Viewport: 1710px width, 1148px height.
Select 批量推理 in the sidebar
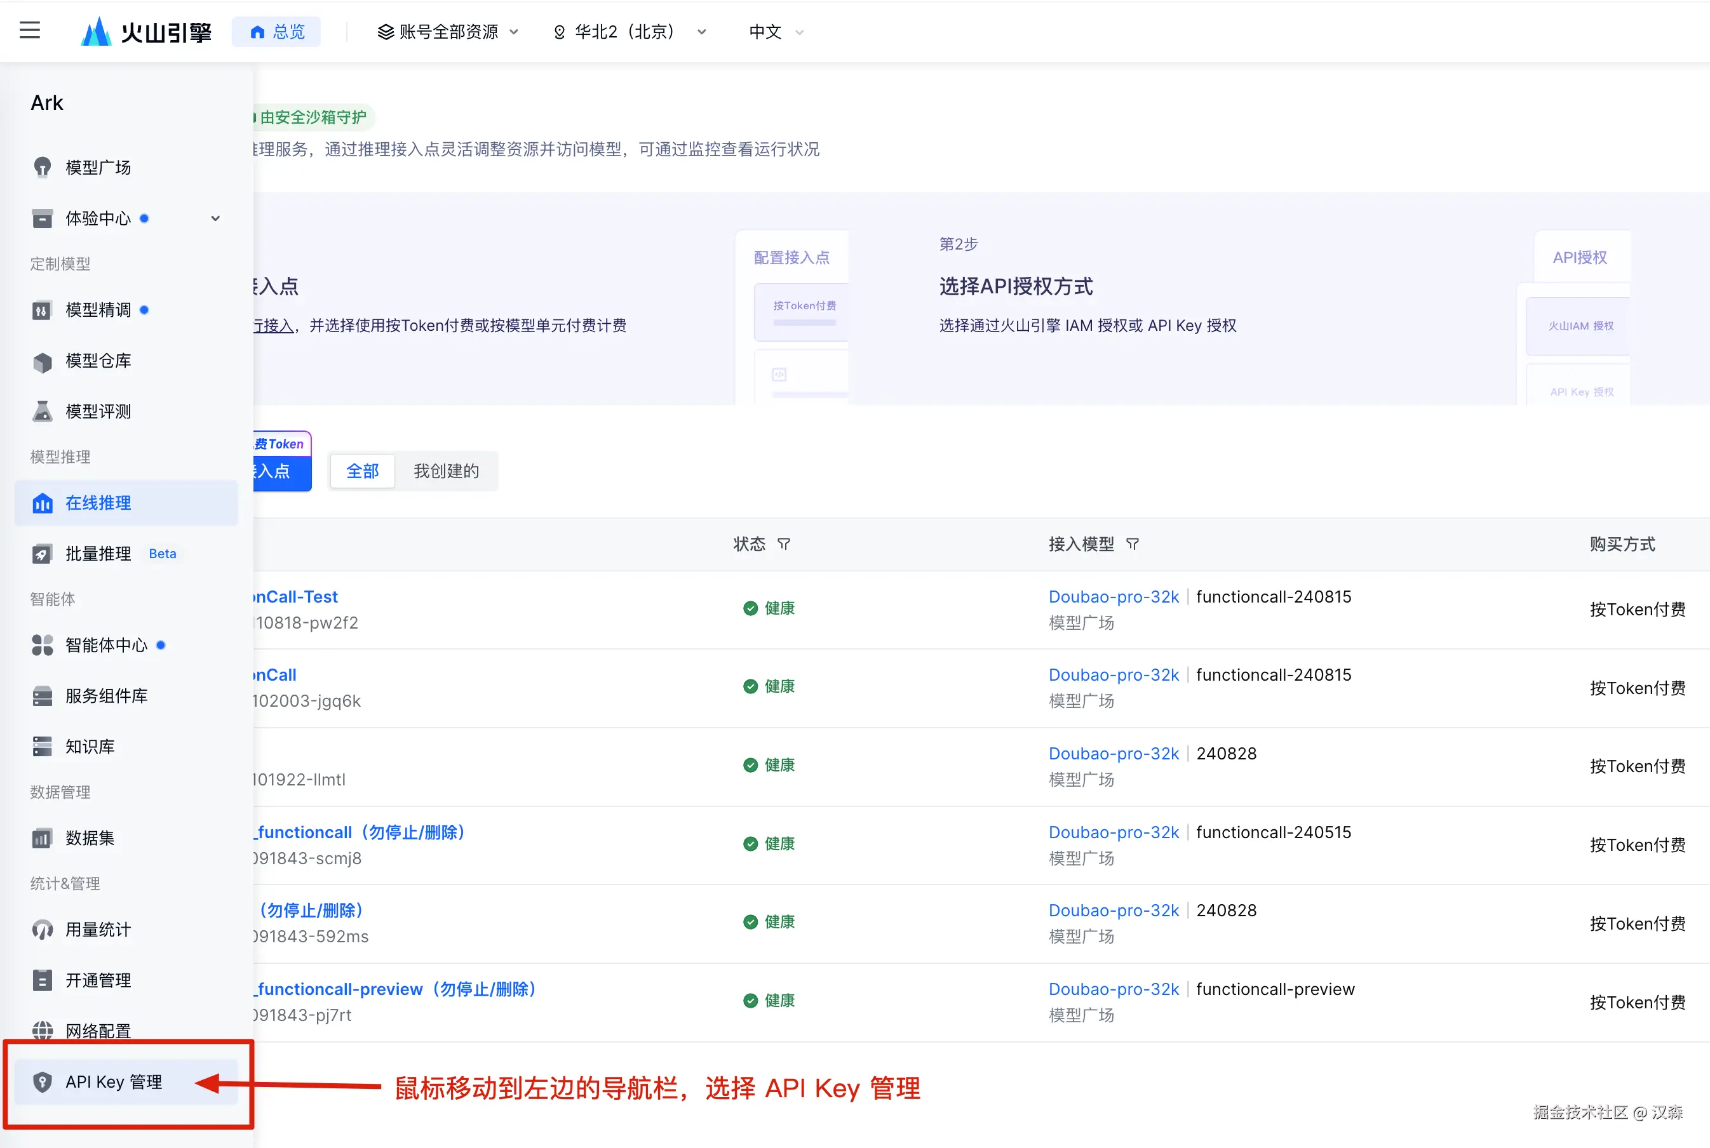click(x=99, y=554)
